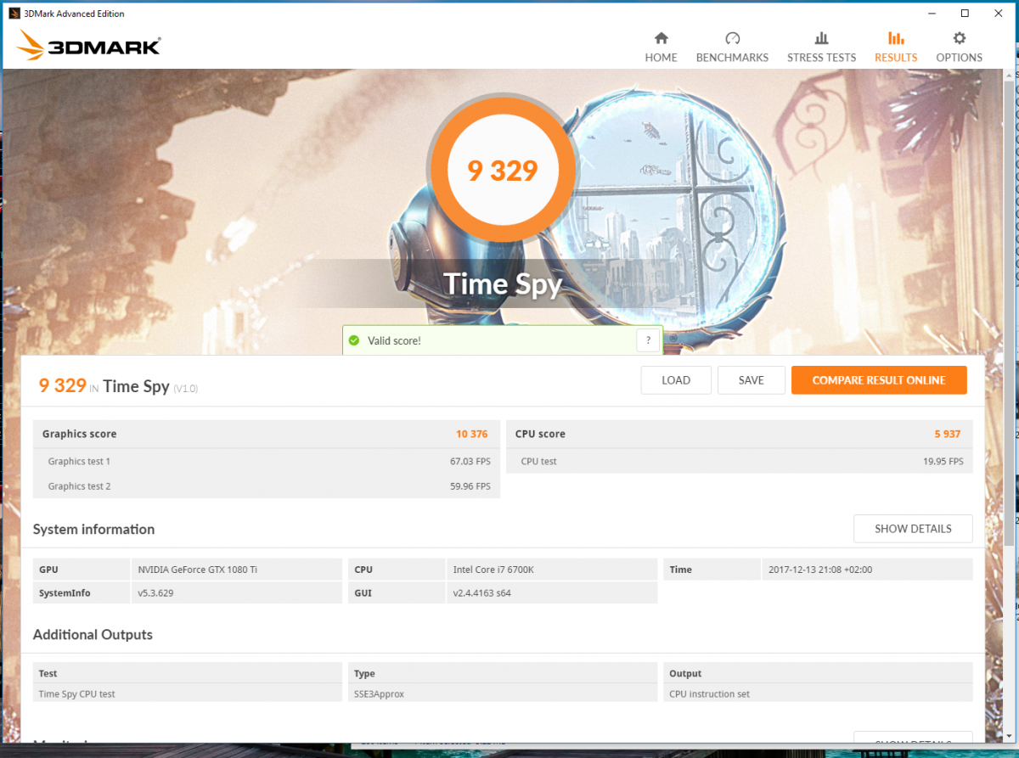The height and width of the screenshot is (758, 1019).
Task: Click the LOAD button
Action: tap(676, 380)
